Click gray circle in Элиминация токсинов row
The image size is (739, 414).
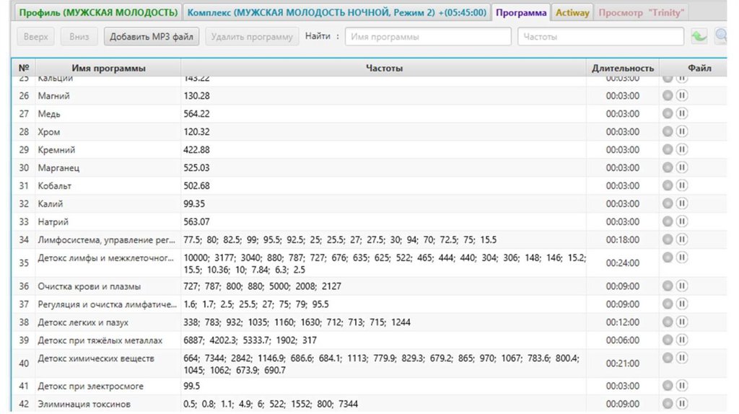click(x=668, y=404)
